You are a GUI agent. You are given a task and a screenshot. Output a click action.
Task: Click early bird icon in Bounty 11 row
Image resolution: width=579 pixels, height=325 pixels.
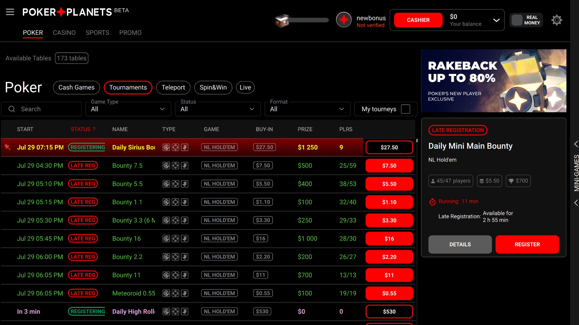(185, 275)
